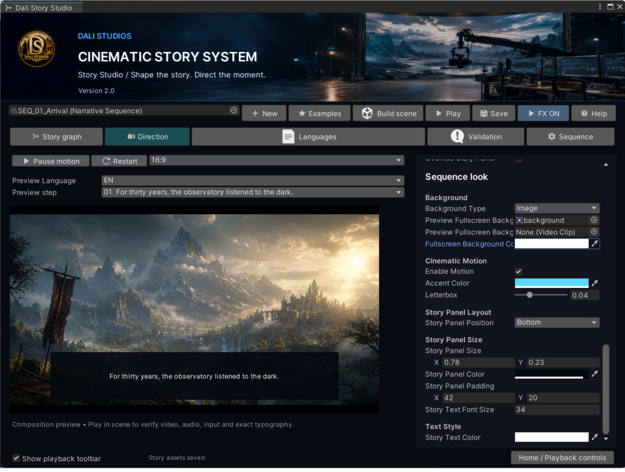The image size is (625, 472).
Task: Click the composition preview image
Action: coord(195,310)
